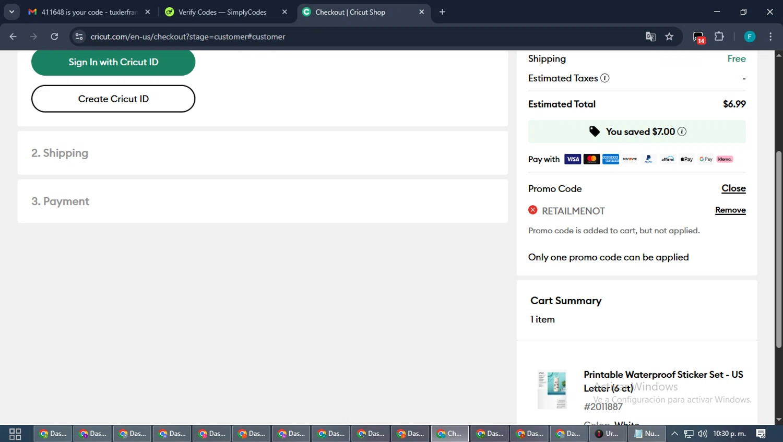The image size is (783, 442).
Task: Click 'Only one promo code can be applied'
Action: click(608, 257)
